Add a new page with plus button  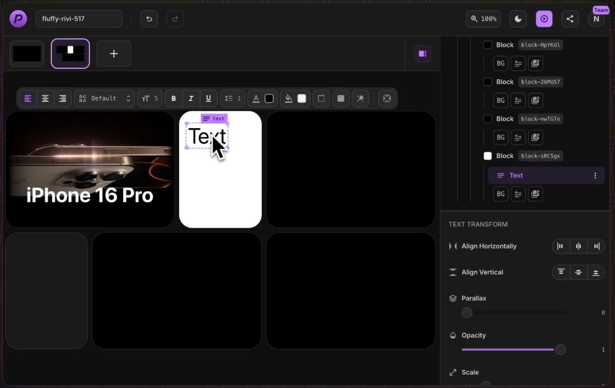(x=114, y=53)
